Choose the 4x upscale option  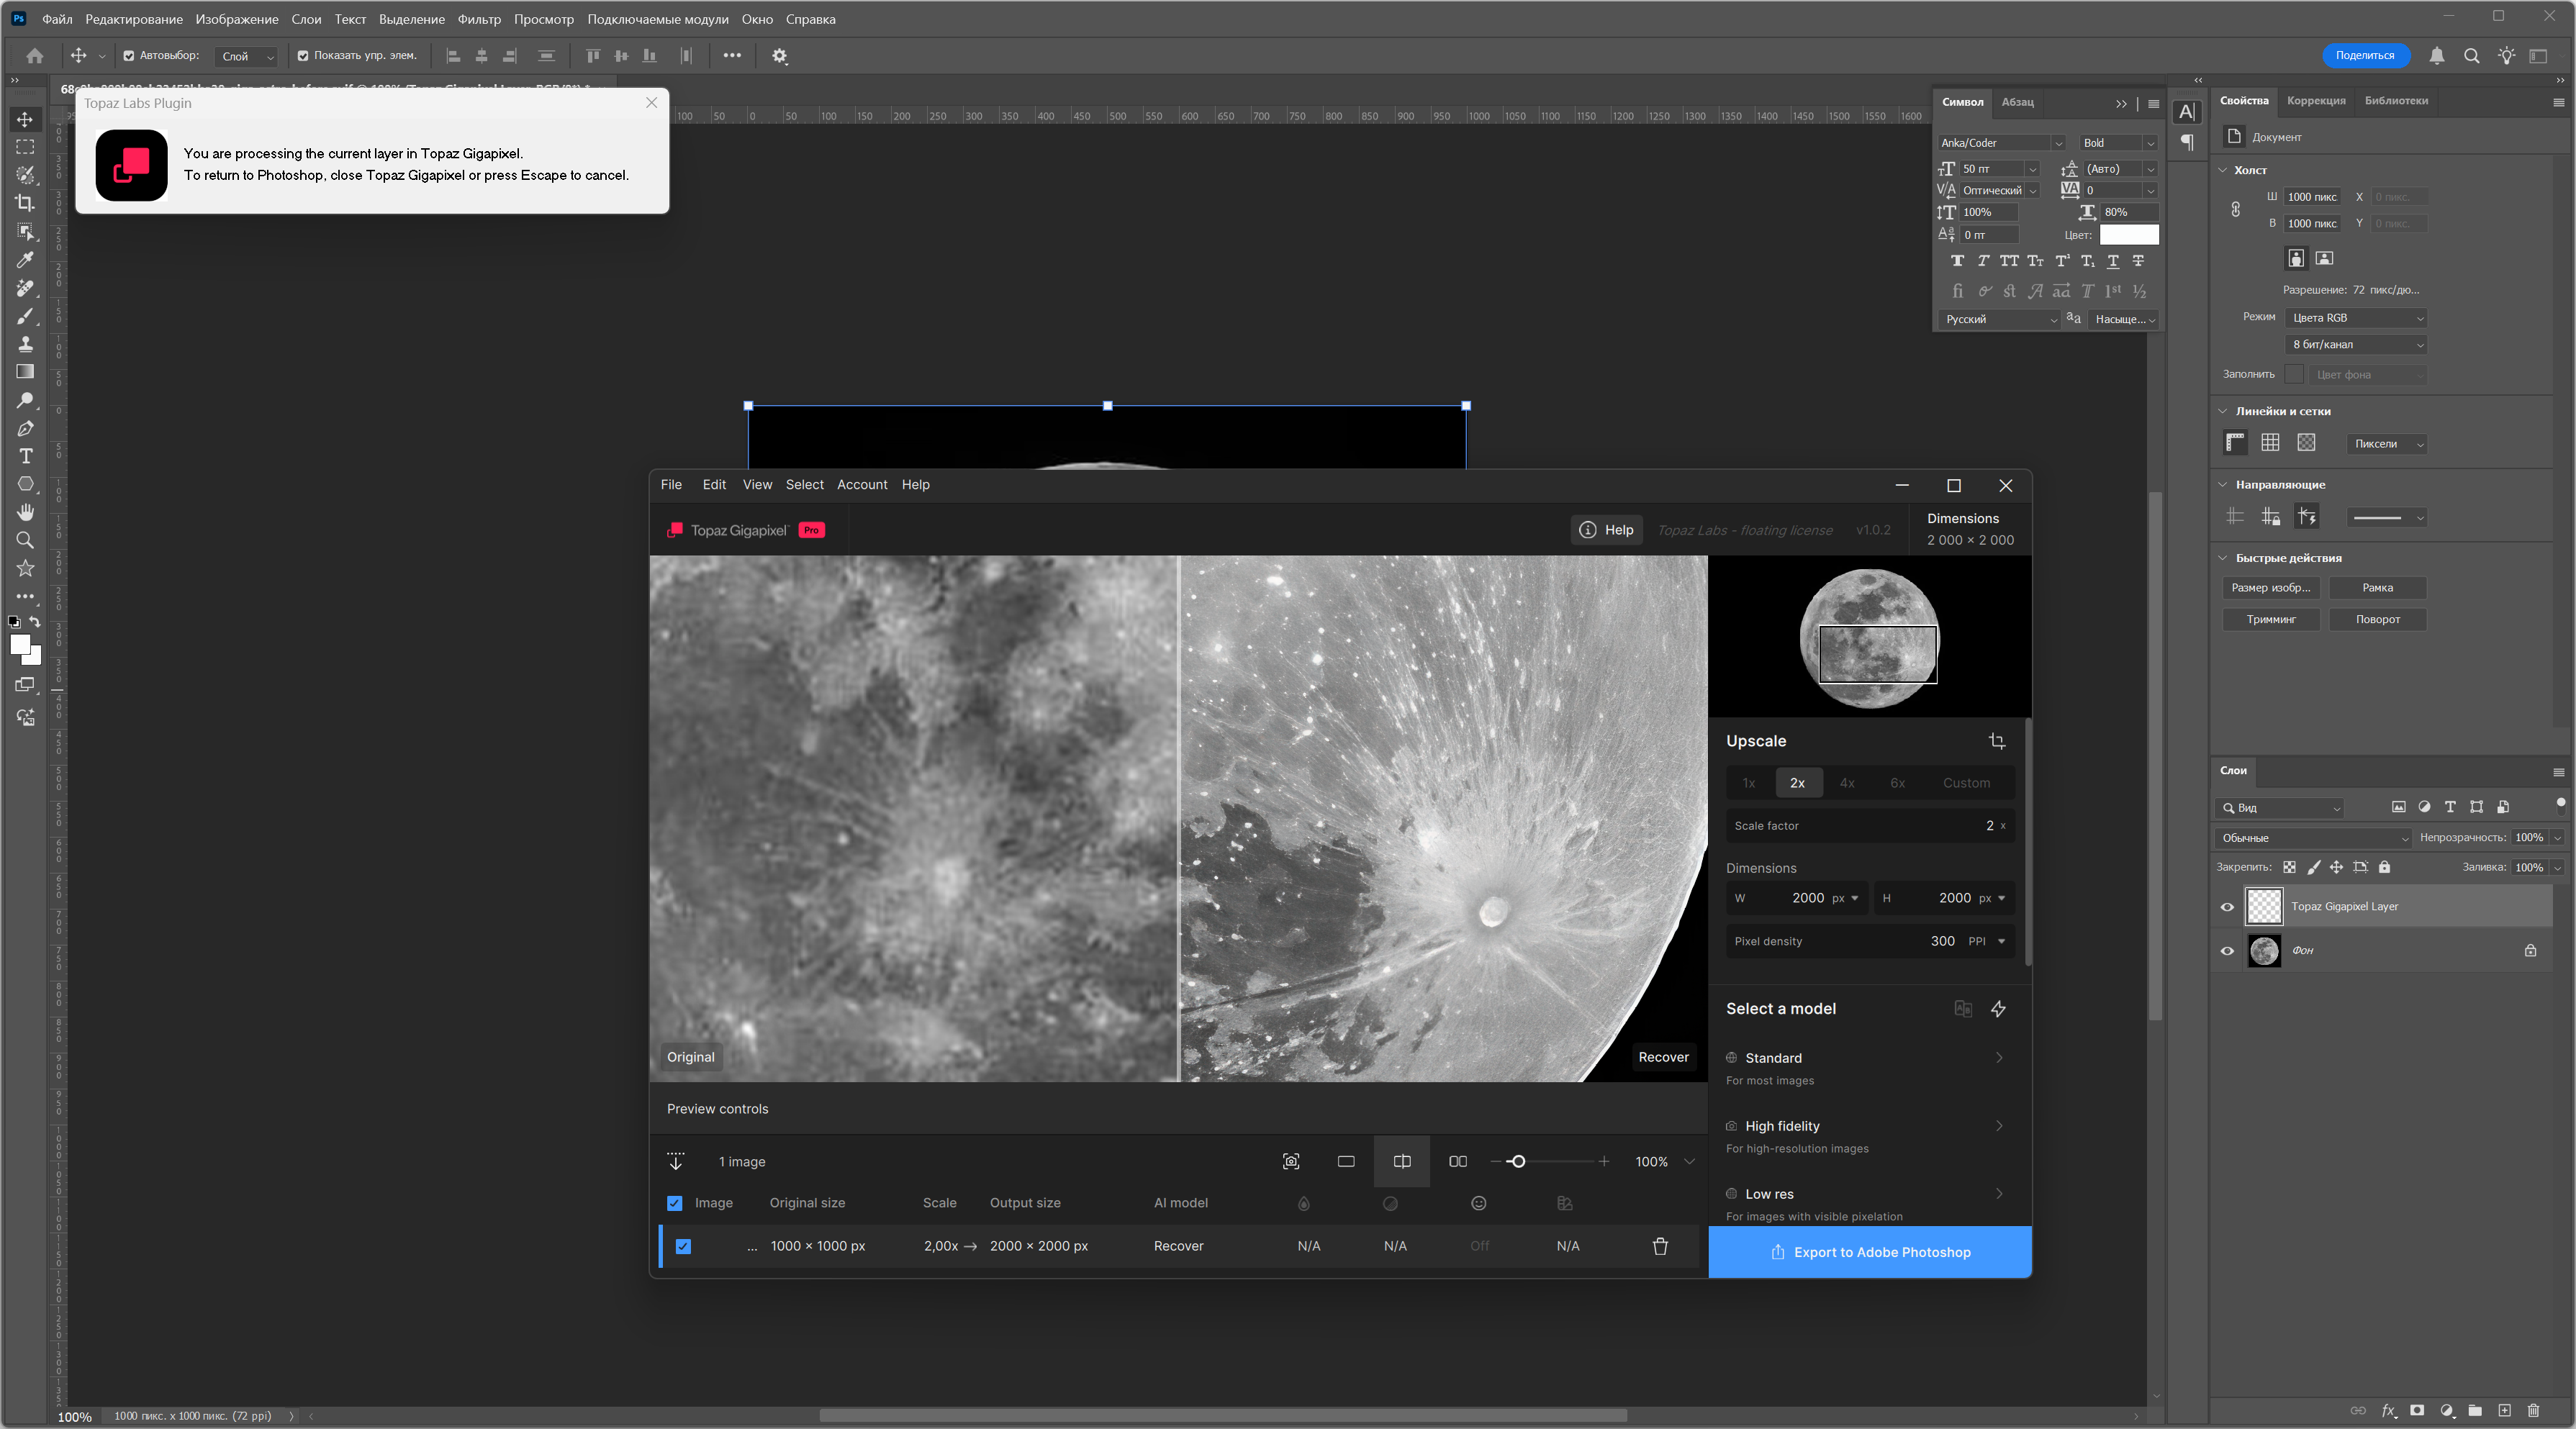pos(1846,783)
